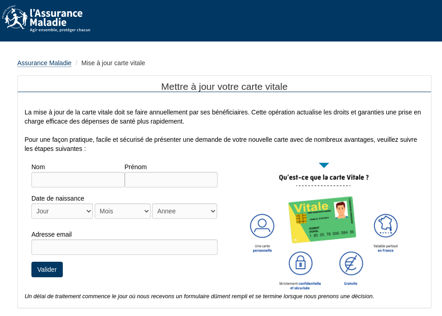Click the portrait photo on the Vitale card

340,210
